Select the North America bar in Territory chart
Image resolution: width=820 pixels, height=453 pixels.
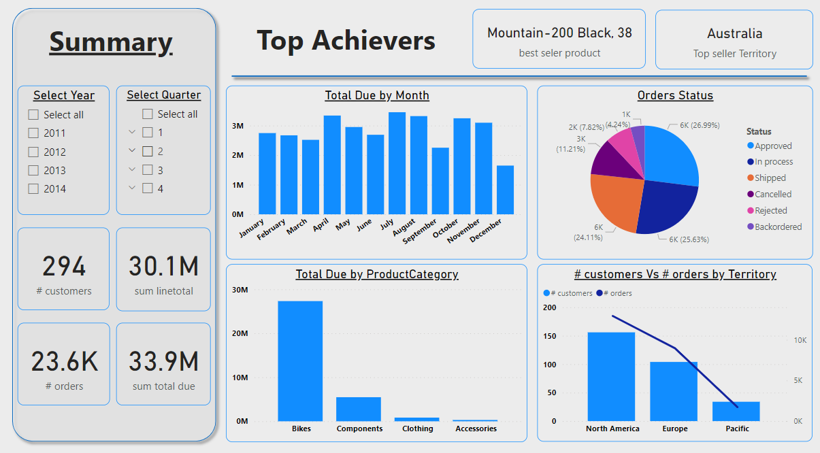point(611,376)
